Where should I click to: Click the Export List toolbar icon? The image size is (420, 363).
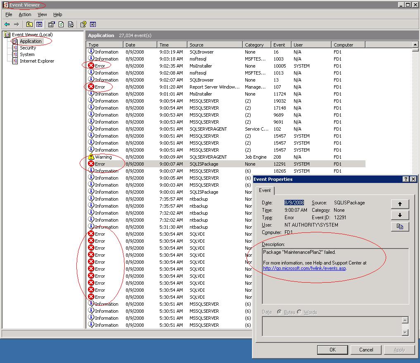pos(71,24)
